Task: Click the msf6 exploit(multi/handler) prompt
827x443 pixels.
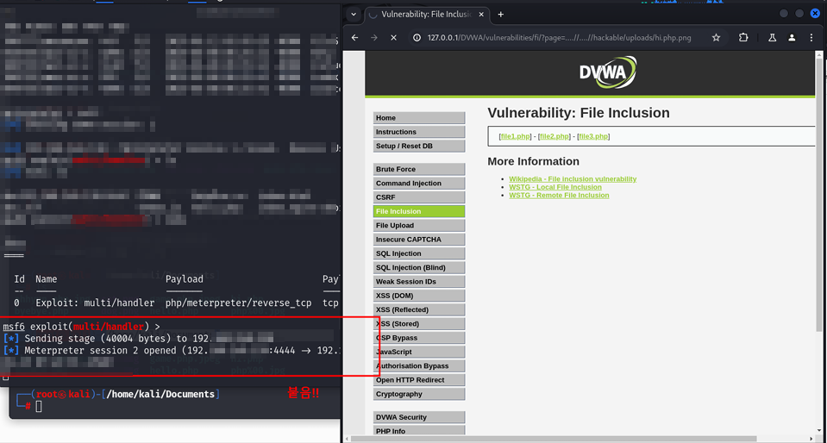Action: pyautogui.click(x=81, y=327)
